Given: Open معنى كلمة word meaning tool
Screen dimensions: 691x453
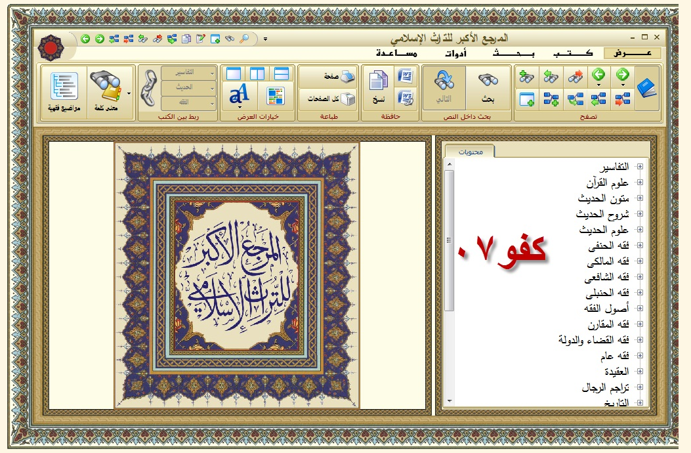Looking at the screenshot, I should 106,89.
